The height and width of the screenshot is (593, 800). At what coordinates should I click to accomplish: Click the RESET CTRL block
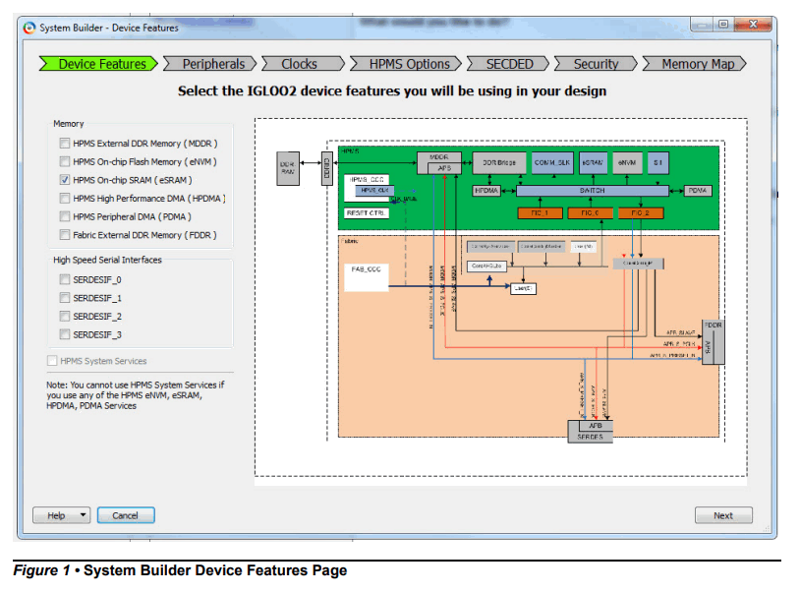click(x=367, y=212)
